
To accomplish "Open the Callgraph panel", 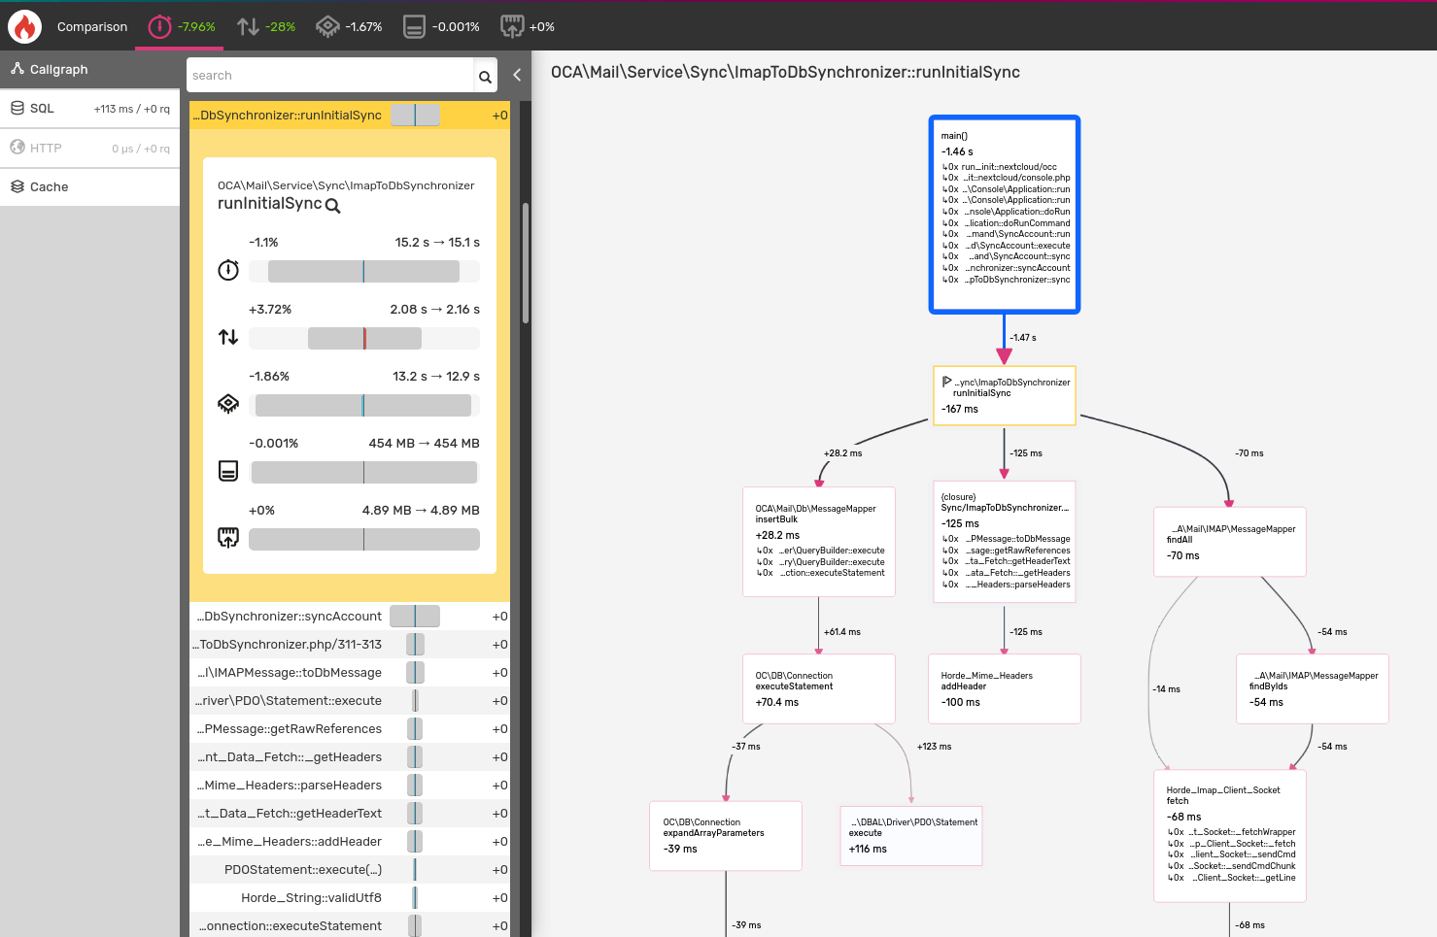I will 89,69.
